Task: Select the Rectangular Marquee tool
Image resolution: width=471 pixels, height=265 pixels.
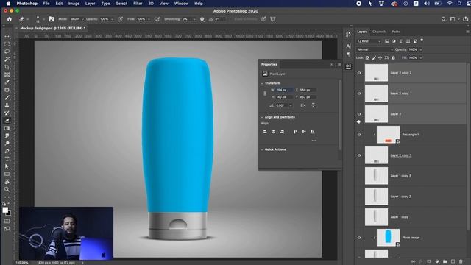Action: coord(7,44)
